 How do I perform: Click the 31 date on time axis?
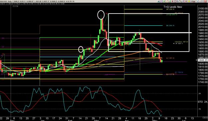[x=67, y=118]
